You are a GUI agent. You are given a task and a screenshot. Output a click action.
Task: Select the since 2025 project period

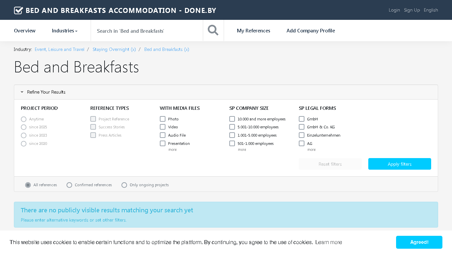coord(23,127)
